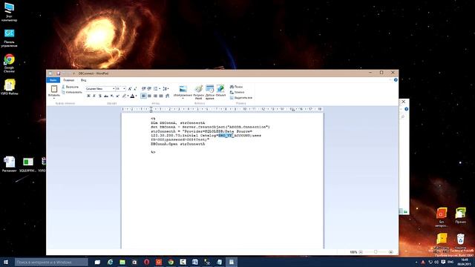Viewport: 475px width, 267px height.
Task: Open File Explorer from the taskbar
Action: (122, 262)
